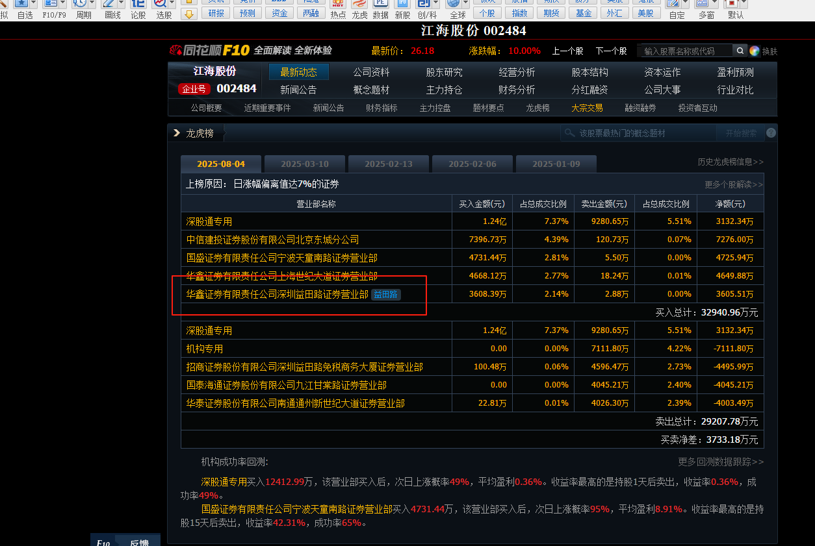Click the stock name or code input field

tap(686, 51)
